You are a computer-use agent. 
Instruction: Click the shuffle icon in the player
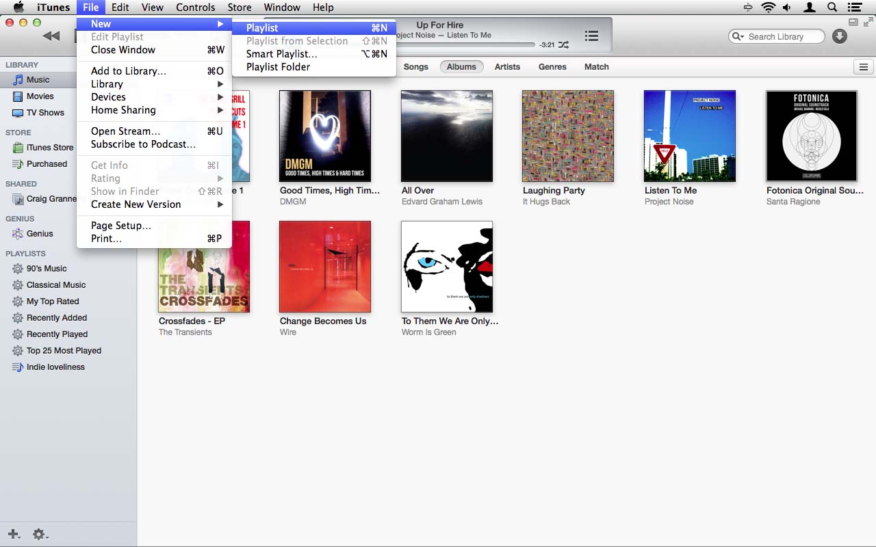click(x=563, y=45)
